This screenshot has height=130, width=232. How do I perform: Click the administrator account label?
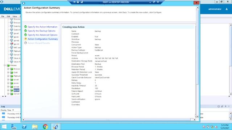pos(215,9)
